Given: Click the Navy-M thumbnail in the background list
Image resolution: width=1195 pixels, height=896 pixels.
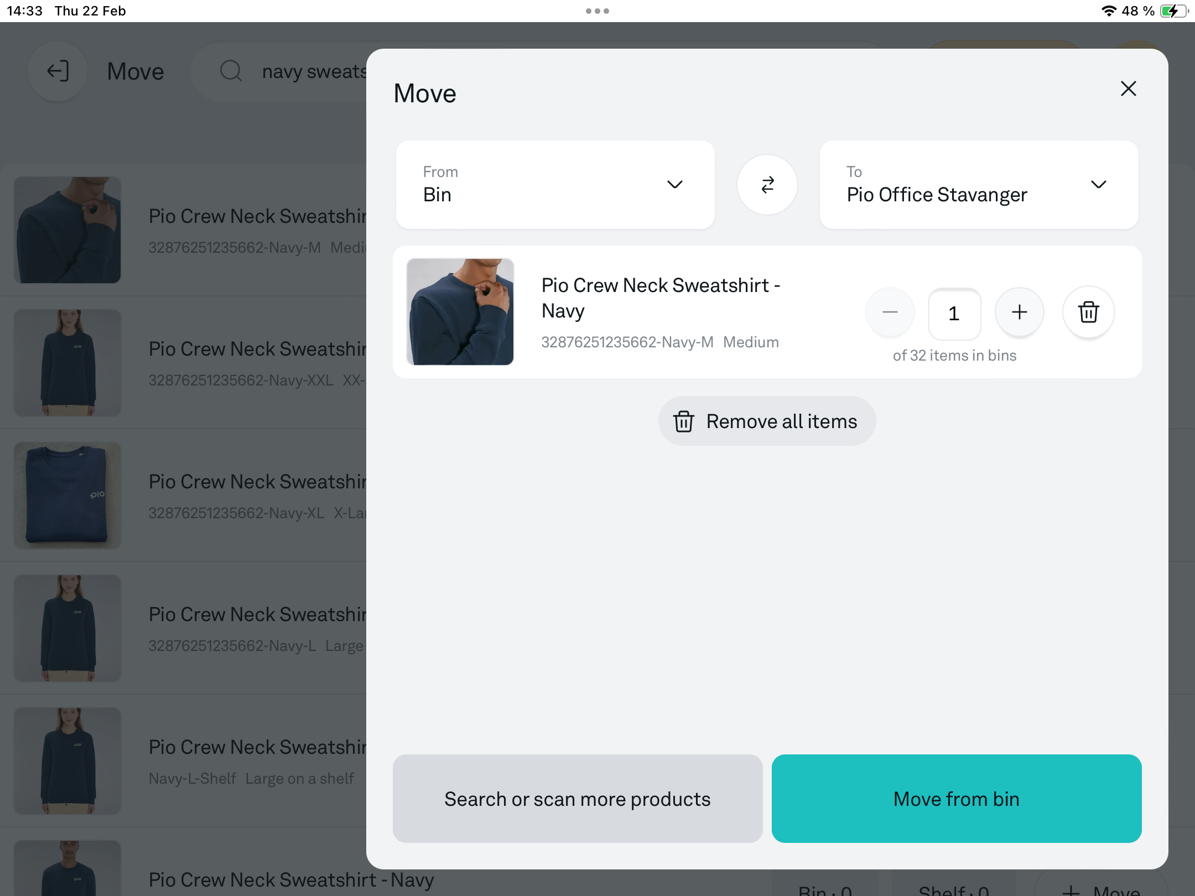Looking at the screenshot, I should [x=67, y=230].
